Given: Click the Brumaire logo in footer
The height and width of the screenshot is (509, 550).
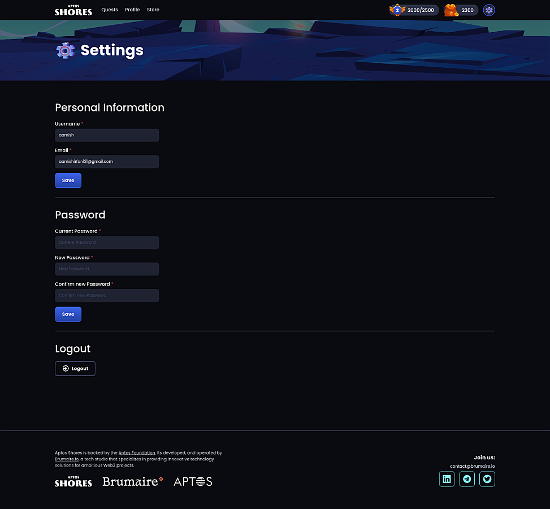Looking at the screenshot, I should [x=133, y=482].
